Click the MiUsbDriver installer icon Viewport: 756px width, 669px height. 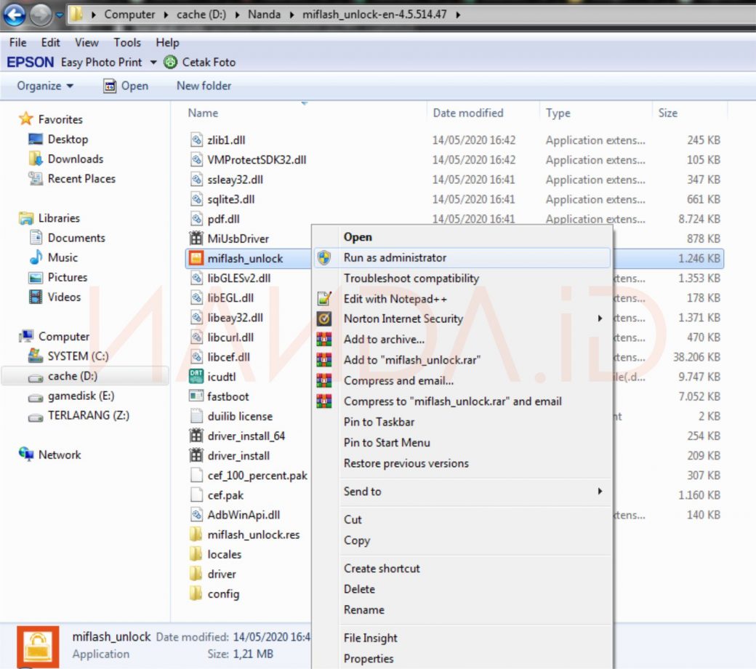pos(196,239)
